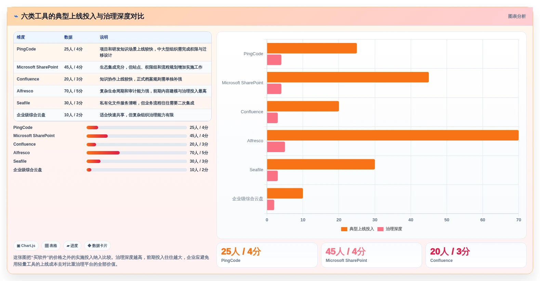Click the pink PingCode 治理深度 chart bar

[274, 60]
